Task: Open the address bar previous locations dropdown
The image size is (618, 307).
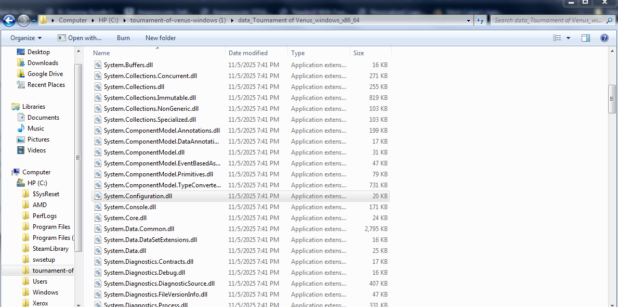Action: pyautogui.click(x=468, y=20)
